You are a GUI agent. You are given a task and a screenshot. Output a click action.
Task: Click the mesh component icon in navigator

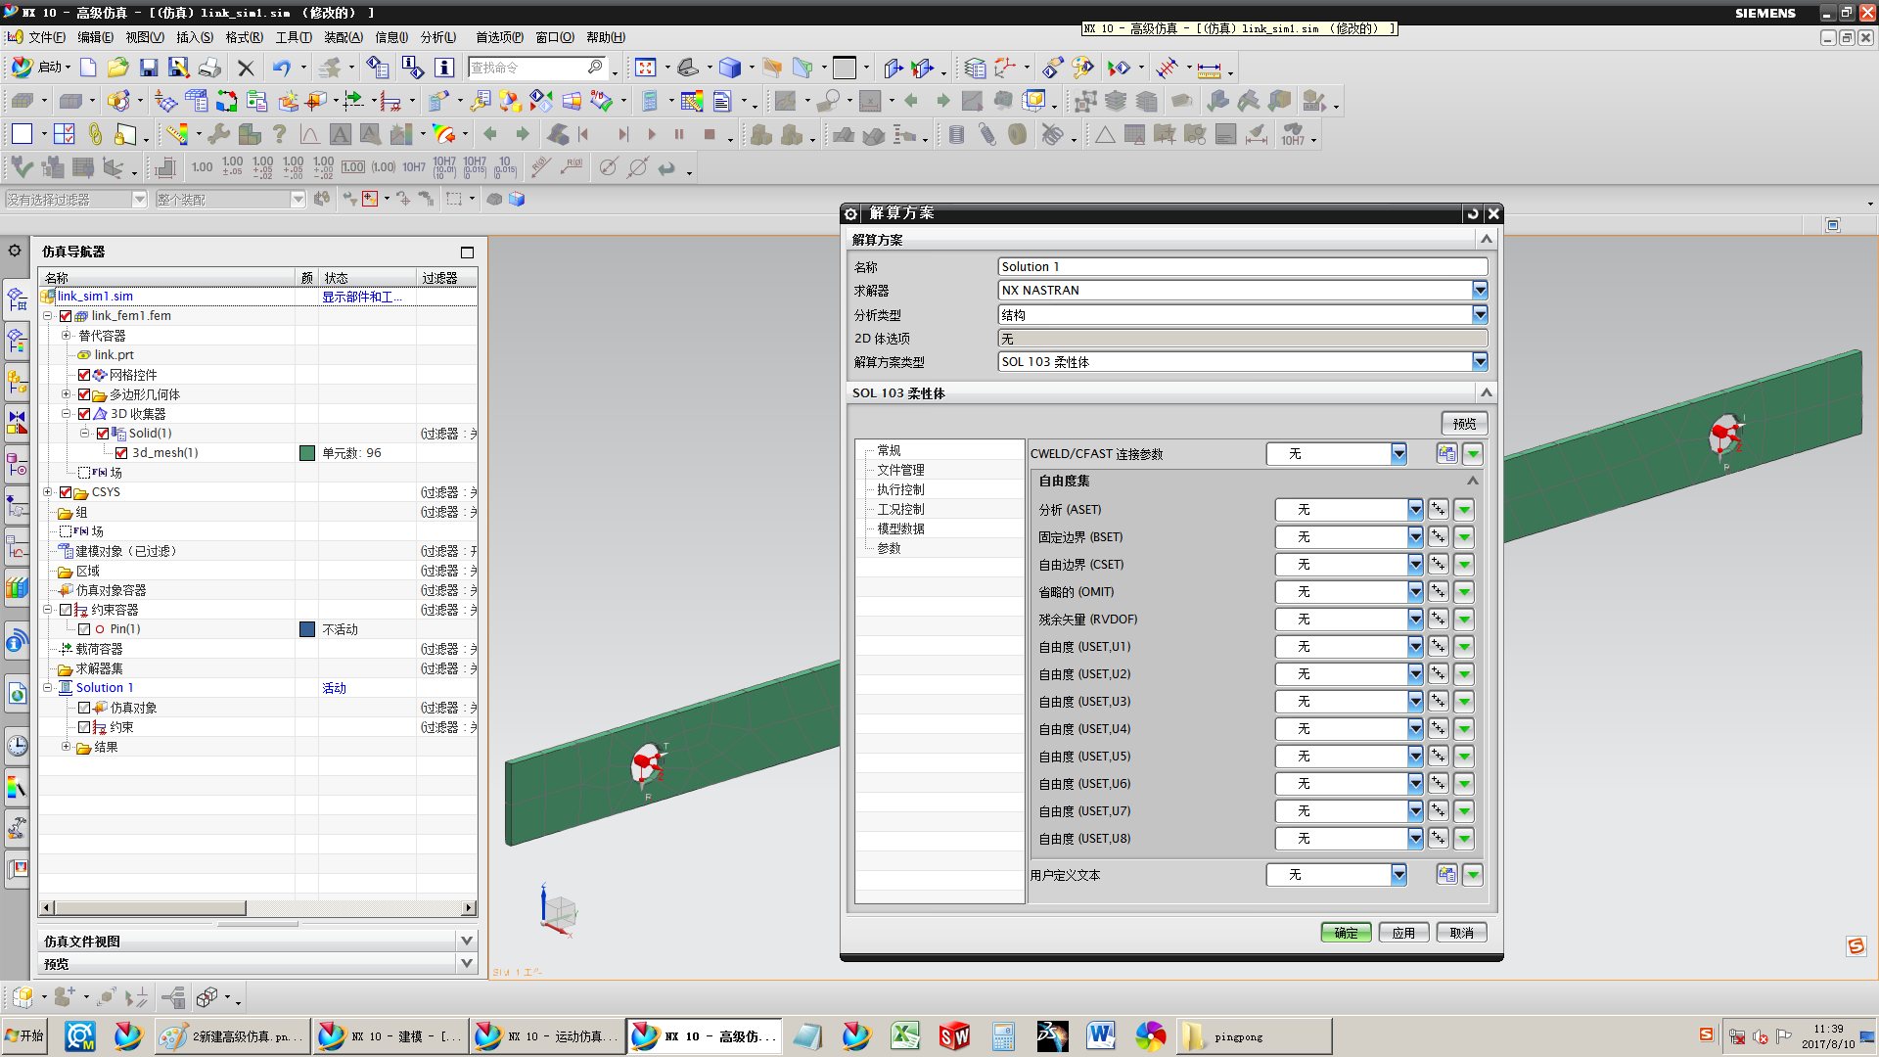pos(103,374)
